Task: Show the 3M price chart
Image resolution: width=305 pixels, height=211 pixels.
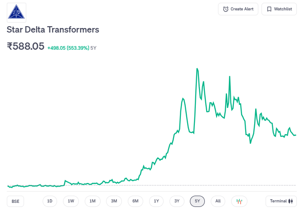Action: pos(114,201)
